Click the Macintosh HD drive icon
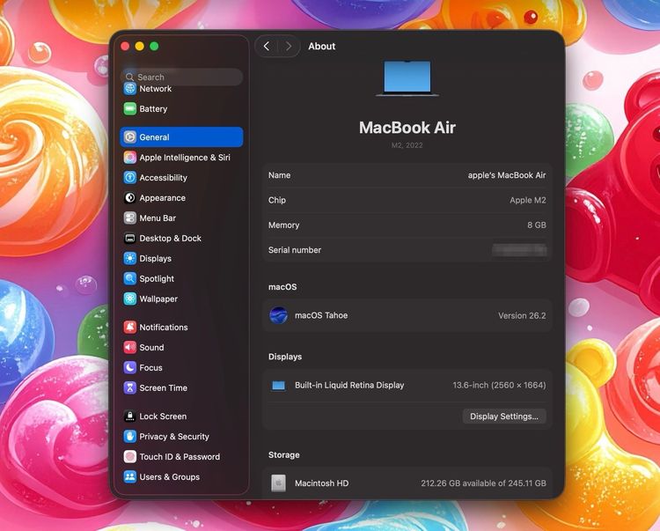The image size is (660, 531). 278,483
